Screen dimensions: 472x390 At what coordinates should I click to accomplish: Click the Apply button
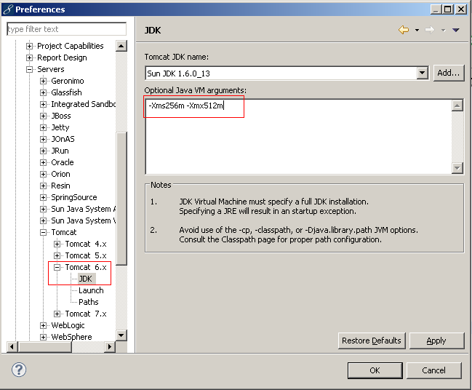click(436, 341)
